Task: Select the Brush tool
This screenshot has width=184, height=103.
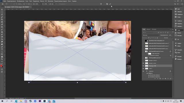Action: click(x=2, y=29)
